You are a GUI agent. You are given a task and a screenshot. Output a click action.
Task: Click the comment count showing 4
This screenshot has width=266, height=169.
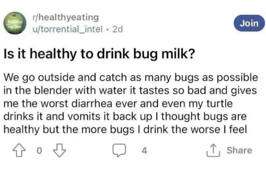click(144, 151)
